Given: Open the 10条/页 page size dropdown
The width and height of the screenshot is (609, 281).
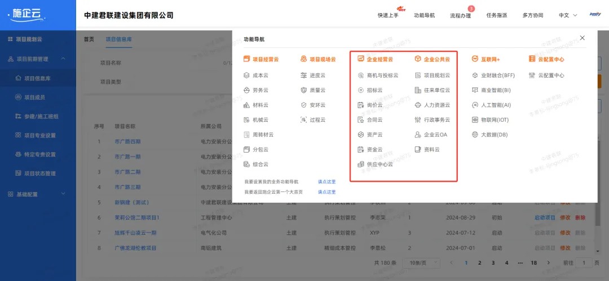Looking at the screenshot, I should [x=421, y=263].
